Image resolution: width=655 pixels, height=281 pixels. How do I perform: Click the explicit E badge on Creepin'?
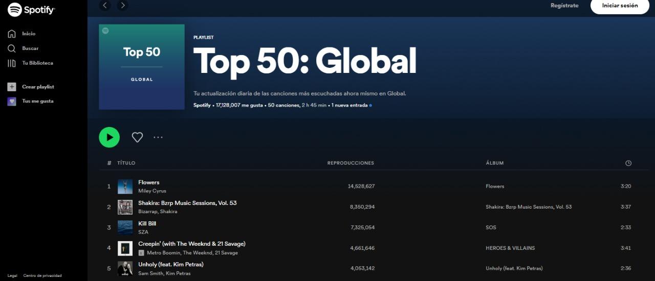[x=141, y=253]
